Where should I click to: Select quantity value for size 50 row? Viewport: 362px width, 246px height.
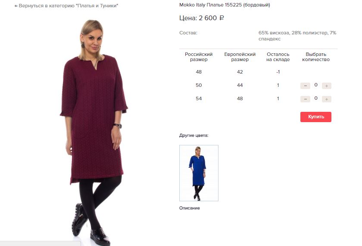316,85
